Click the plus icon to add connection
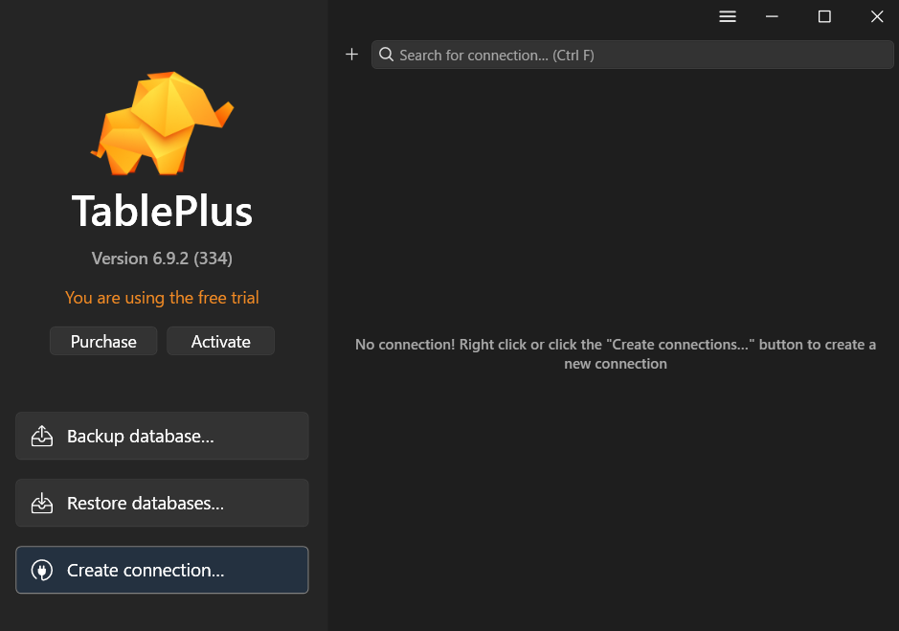Screen dimensions: 899x631 351,55
